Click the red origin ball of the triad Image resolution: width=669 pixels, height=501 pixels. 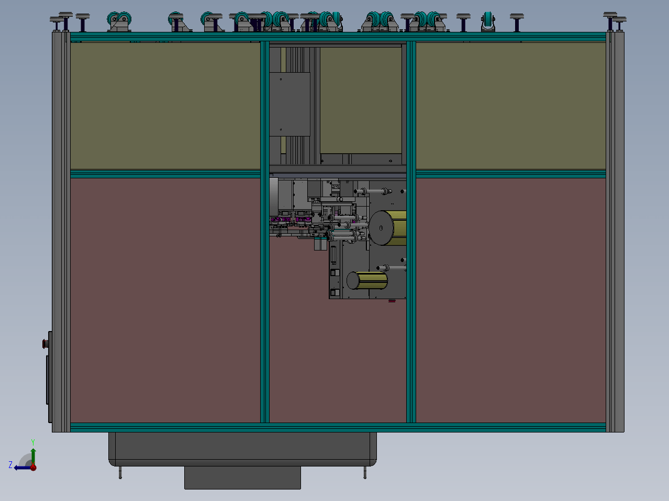(33, 467)
